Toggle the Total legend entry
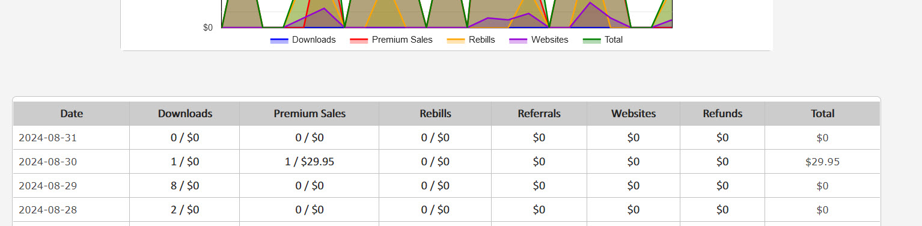The width and height of the screenshot is (922, 226). click(603, 40)
